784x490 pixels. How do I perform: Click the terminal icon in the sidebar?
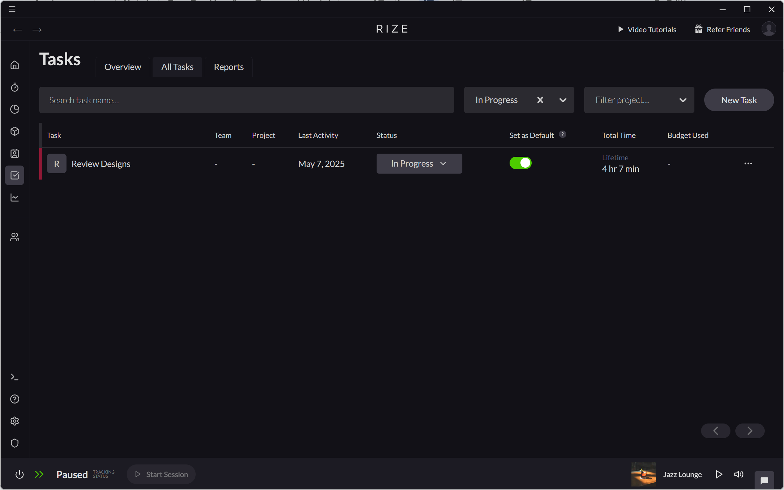15,377
